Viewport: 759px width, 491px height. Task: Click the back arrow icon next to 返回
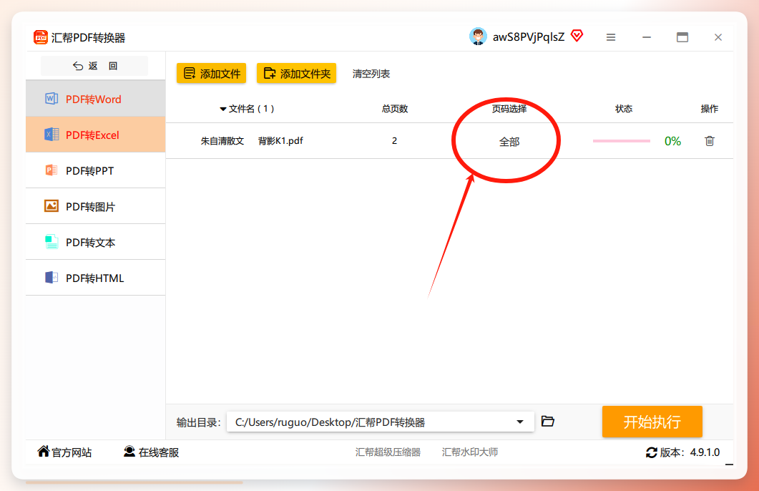coord(78,66)
